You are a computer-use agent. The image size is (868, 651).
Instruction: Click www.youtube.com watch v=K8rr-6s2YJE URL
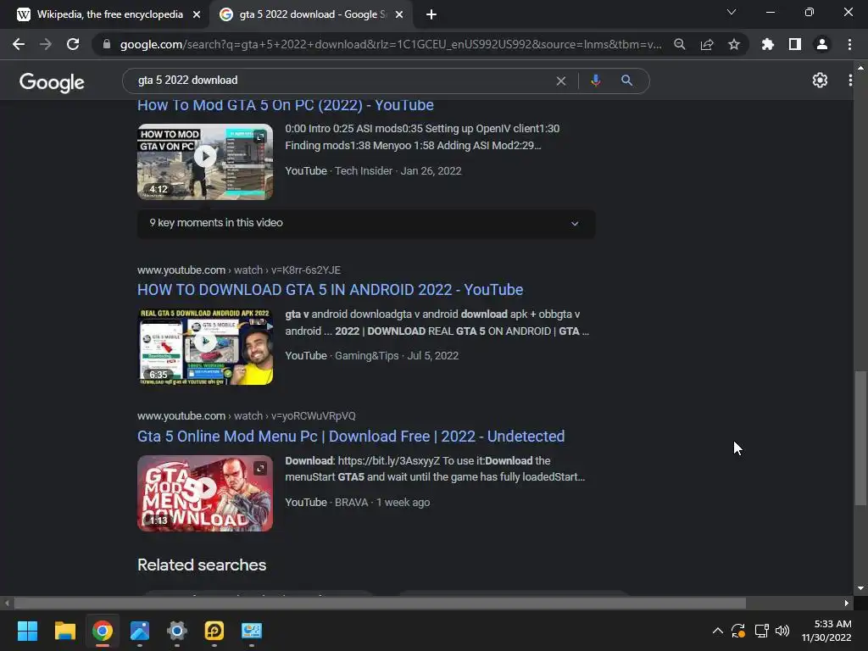click(239, 270)
